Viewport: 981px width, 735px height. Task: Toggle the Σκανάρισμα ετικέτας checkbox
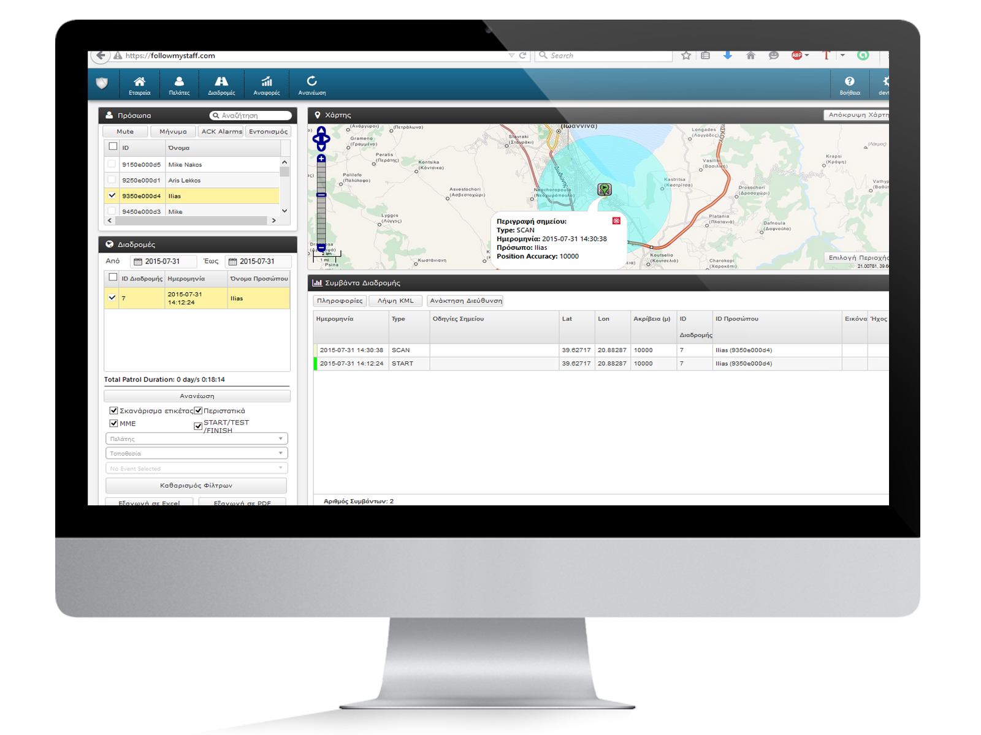coord(113,410)
